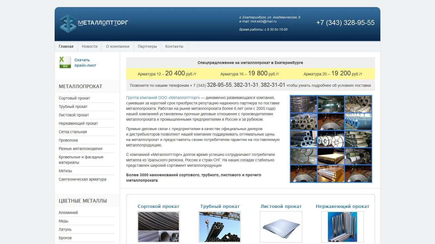This screenshot has height=244, width=435.
Task: Choose Бронза in the sidebar
Action: [65, 238]
